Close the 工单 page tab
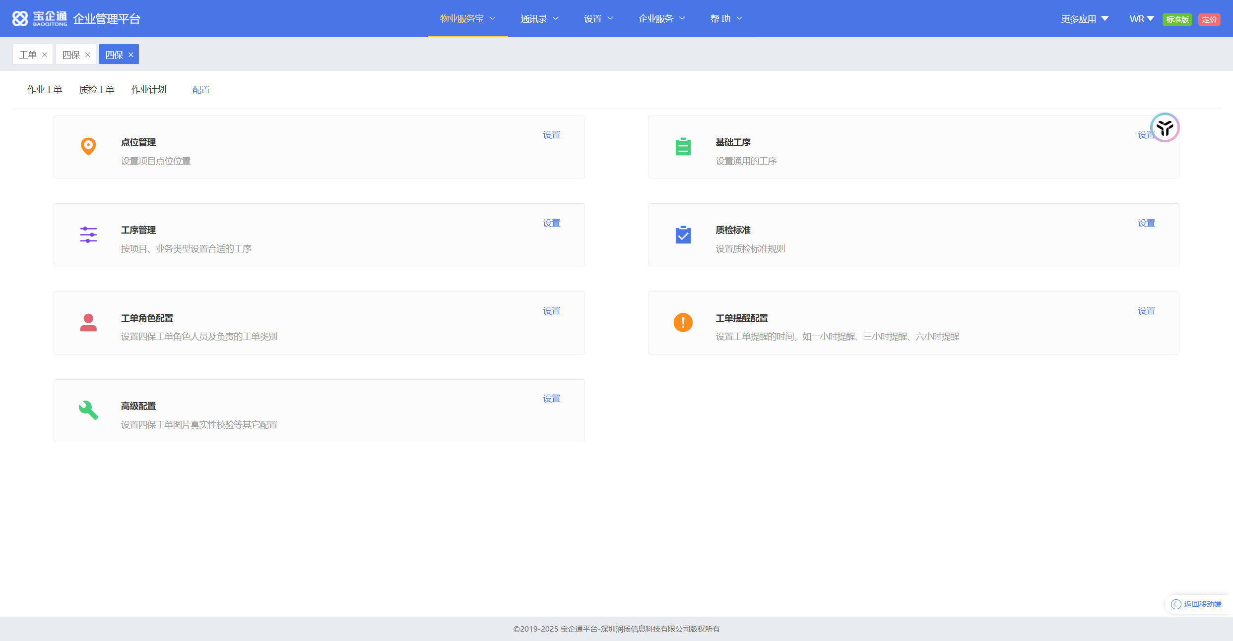 pyautogui.click(x=45, y=55)
